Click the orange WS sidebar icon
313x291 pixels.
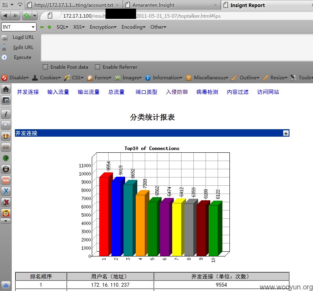pos(6,180)
